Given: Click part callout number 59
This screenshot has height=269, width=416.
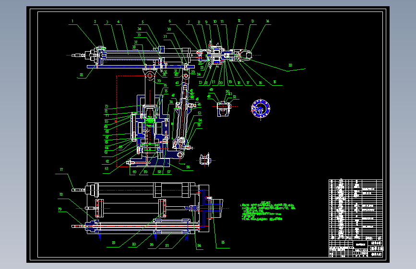Looking at the screenshot, I should 145,172.
